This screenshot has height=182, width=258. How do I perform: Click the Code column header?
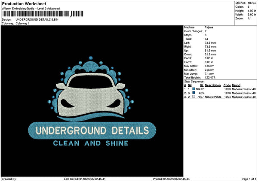tap(227, 85)
